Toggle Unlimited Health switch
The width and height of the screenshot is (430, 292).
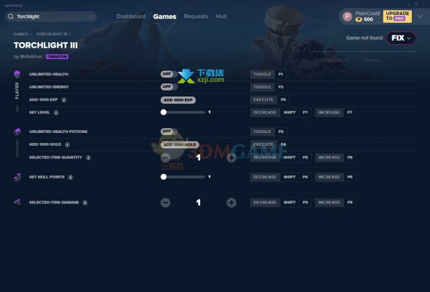click(169, 75)
